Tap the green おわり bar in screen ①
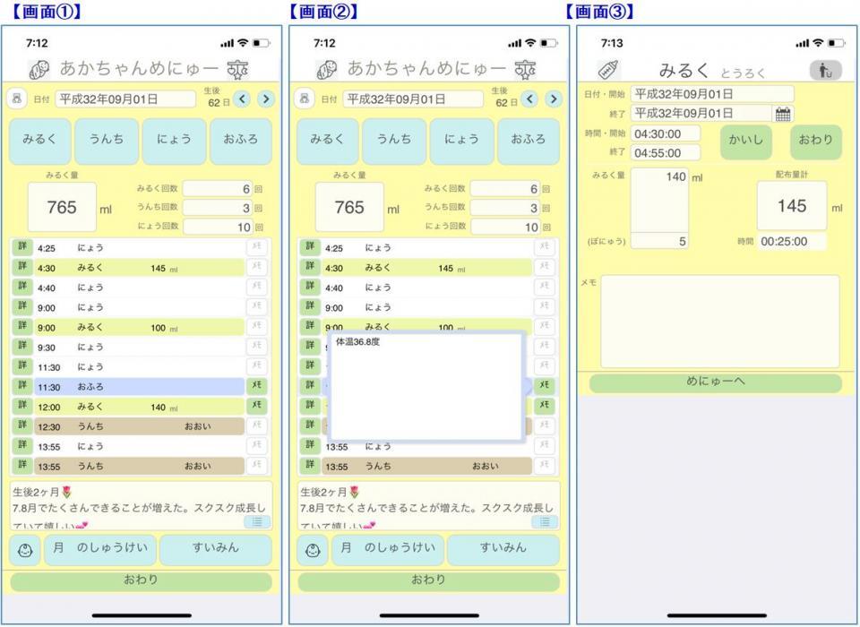 141,581
